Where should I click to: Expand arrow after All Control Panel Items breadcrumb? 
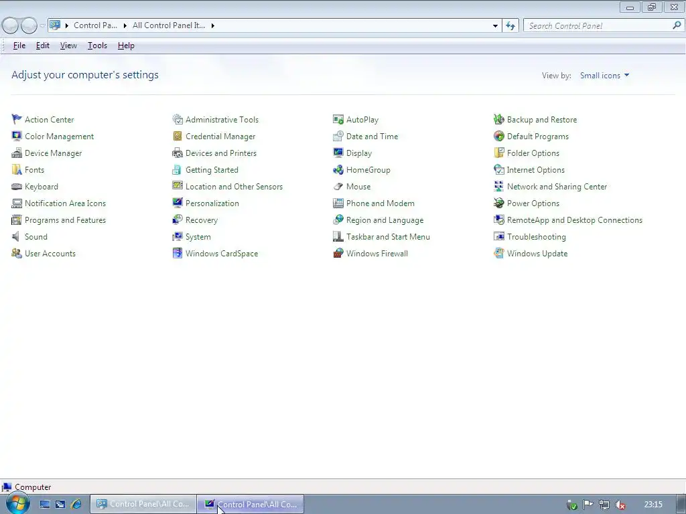(x=212, y=26)
